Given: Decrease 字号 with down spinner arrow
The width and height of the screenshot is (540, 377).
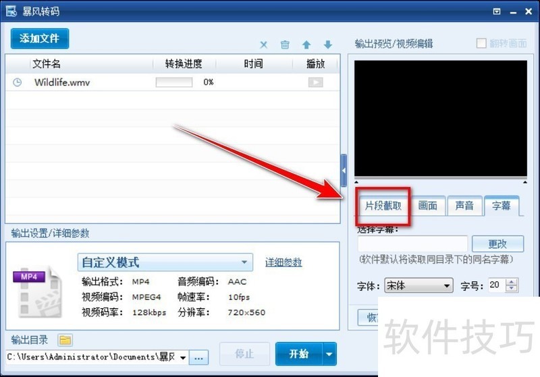Looking at the screenshot, I should (x=512, y=289).
